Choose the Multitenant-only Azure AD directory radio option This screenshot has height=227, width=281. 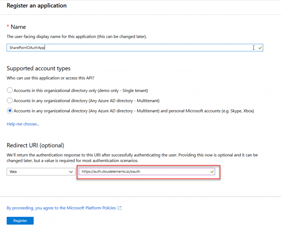[10, 100]
